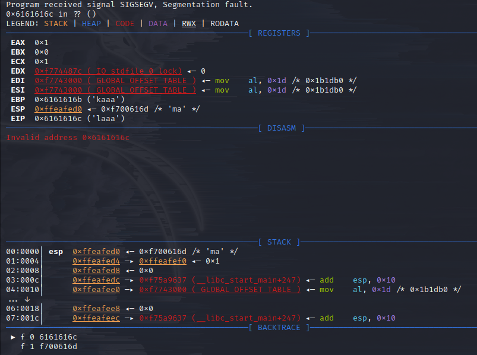Select backtrace frame 1 address f700616d
The image size is (477, 355).
pos(58,347)
